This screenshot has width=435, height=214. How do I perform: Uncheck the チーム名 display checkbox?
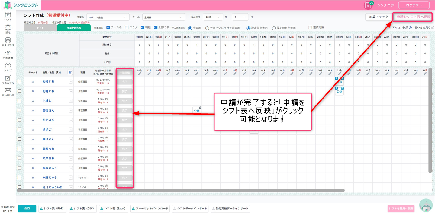click(108, 27)
